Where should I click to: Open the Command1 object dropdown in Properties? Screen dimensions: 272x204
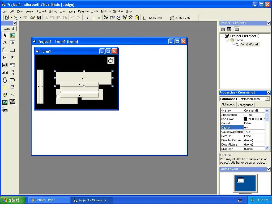267,99
